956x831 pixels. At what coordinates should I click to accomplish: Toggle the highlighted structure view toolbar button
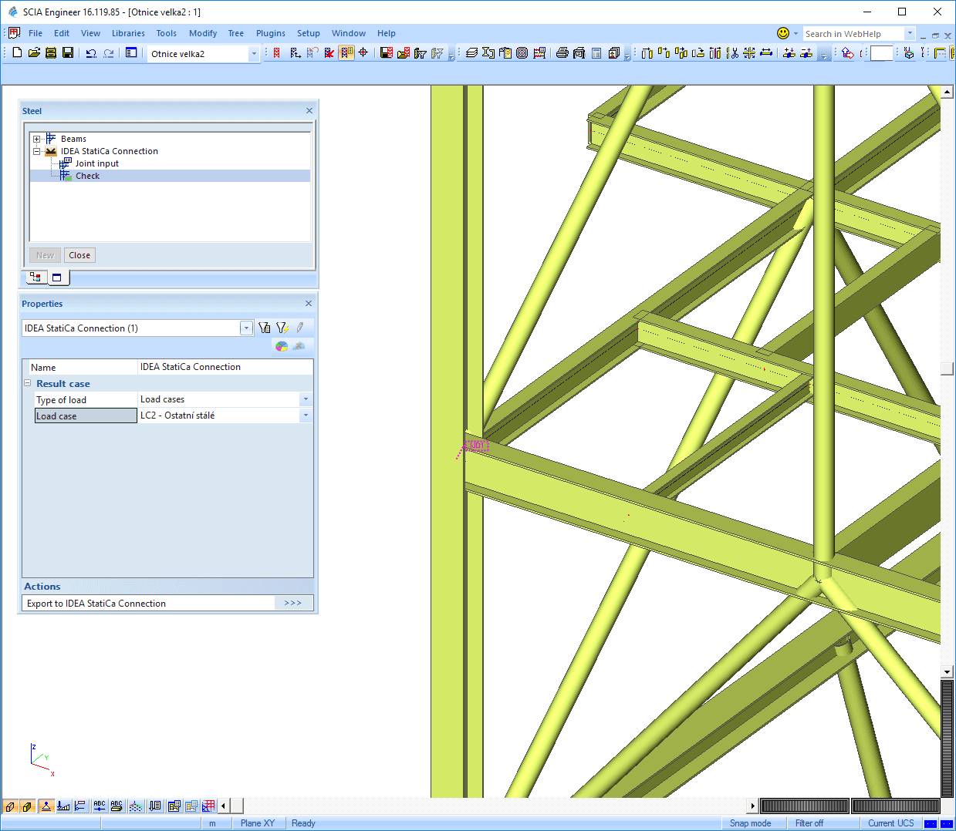click(x=346, y=53)
